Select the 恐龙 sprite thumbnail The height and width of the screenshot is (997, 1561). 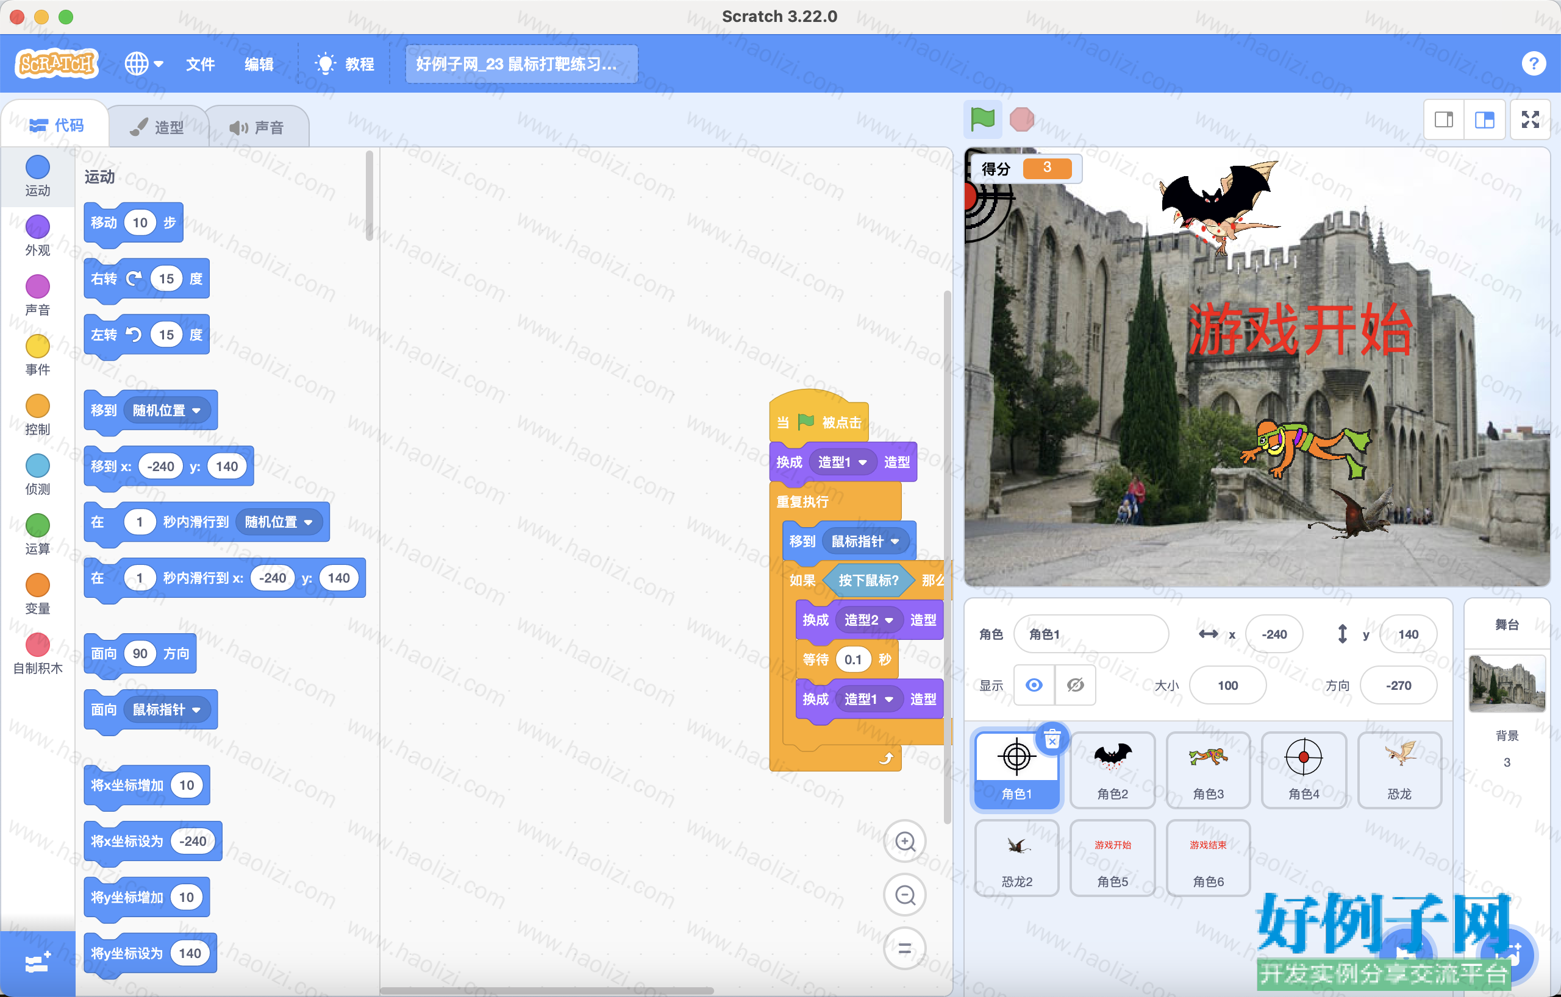1399,770
